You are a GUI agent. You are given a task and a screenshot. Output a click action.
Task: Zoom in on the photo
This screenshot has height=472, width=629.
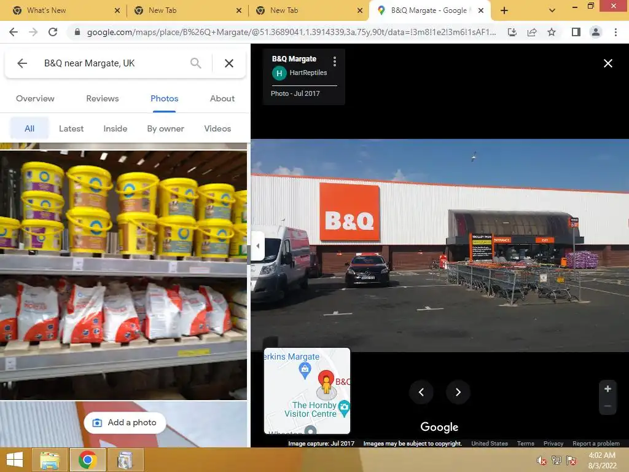pos(608,388)
